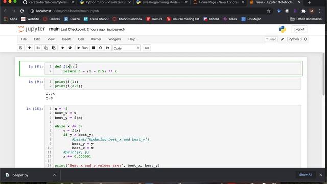Paste cells below icon

(x=53, y=48)
